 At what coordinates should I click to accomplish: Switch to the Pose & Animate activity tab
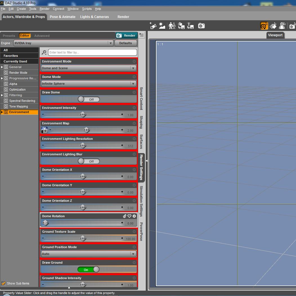click(x=62, y=17)
